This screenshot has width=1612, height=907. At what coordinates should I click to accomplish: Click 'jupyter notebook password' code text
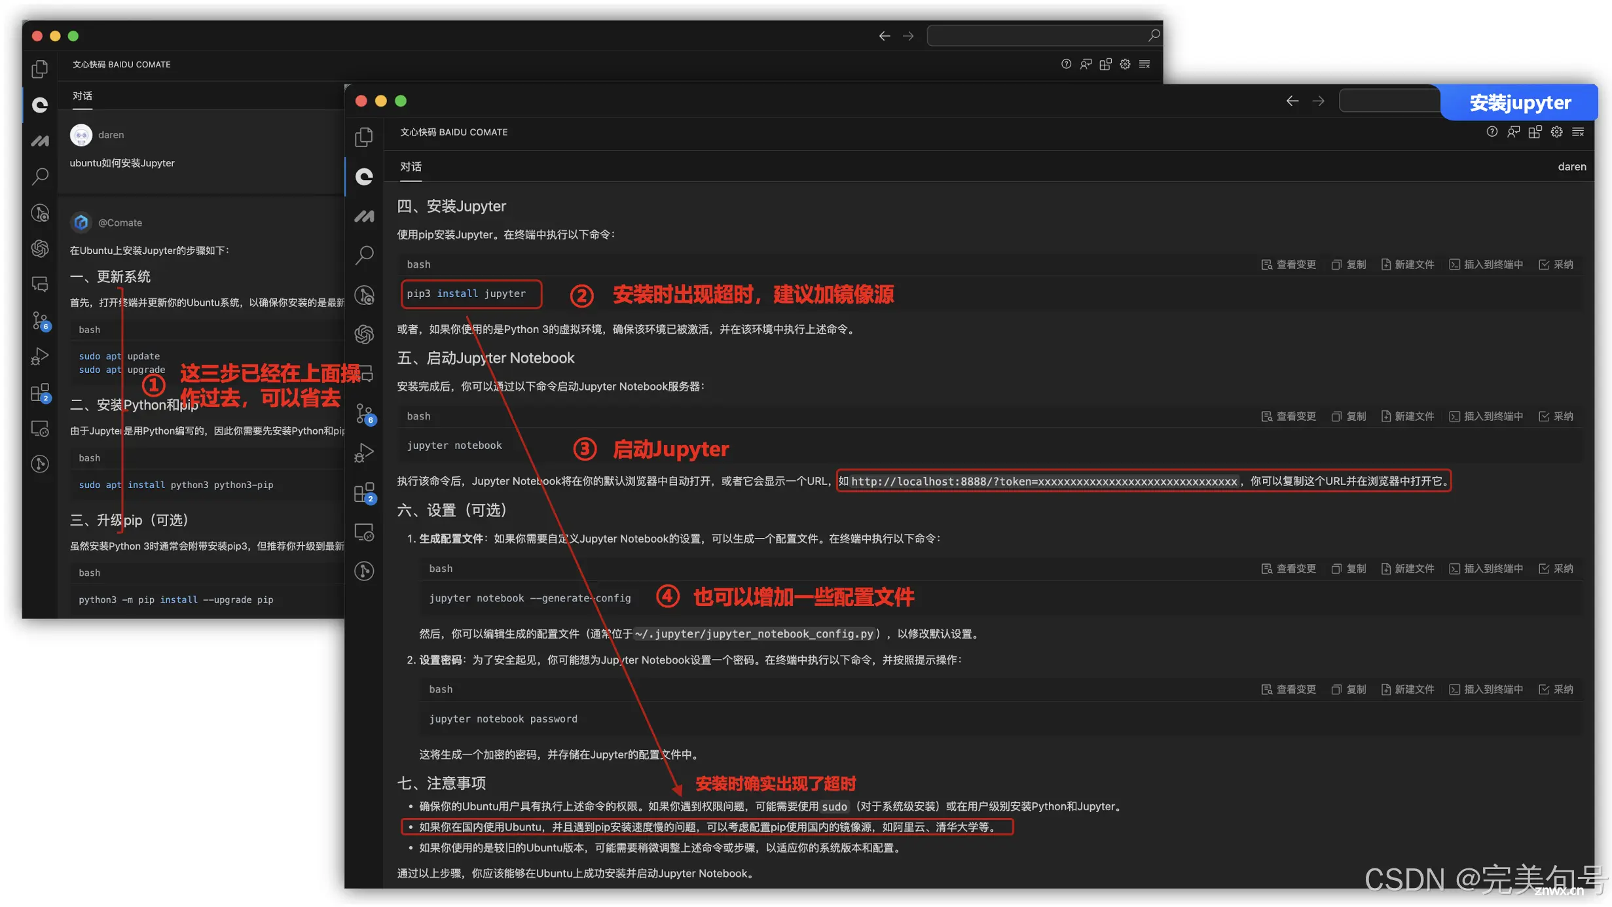coord(503,719)
